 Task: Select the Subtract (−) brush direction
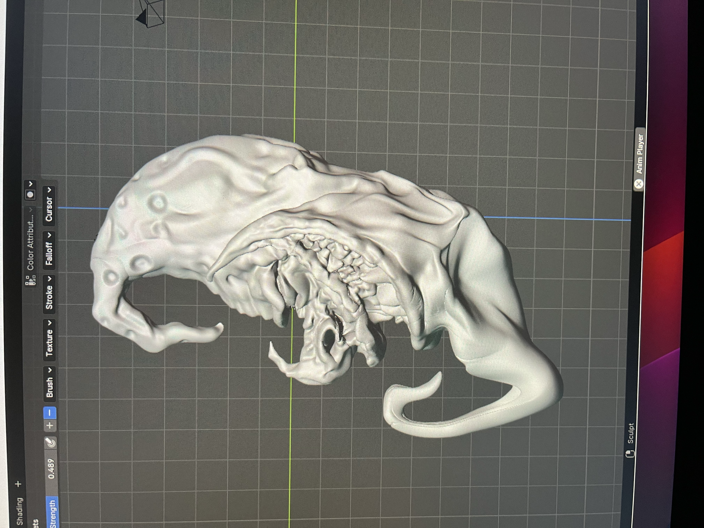50,413
